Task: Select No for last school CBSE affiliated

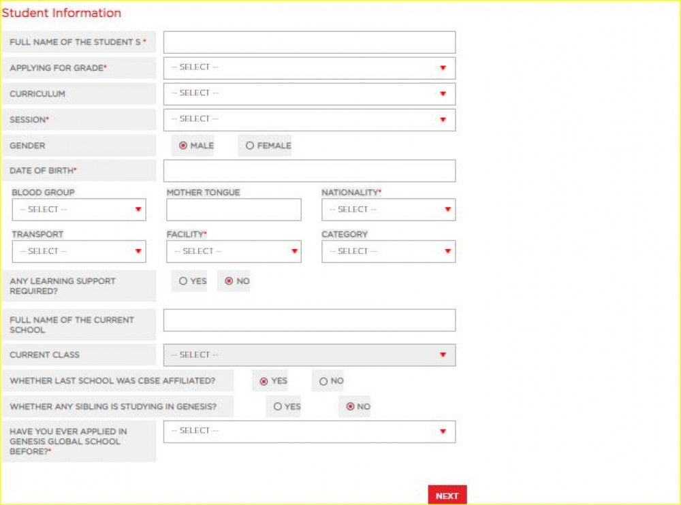Action: pos(323,381)
